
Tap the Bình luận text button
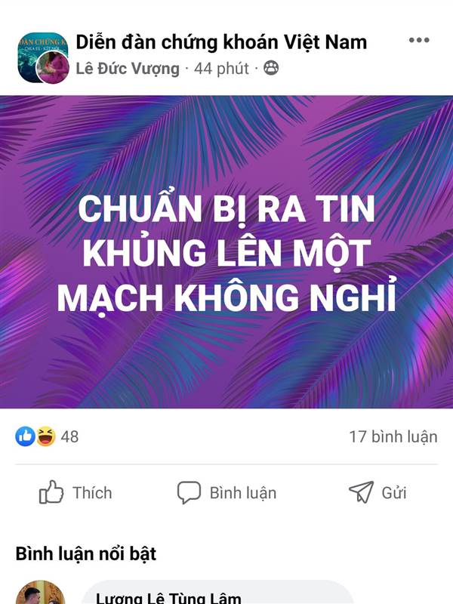[243, 493]
